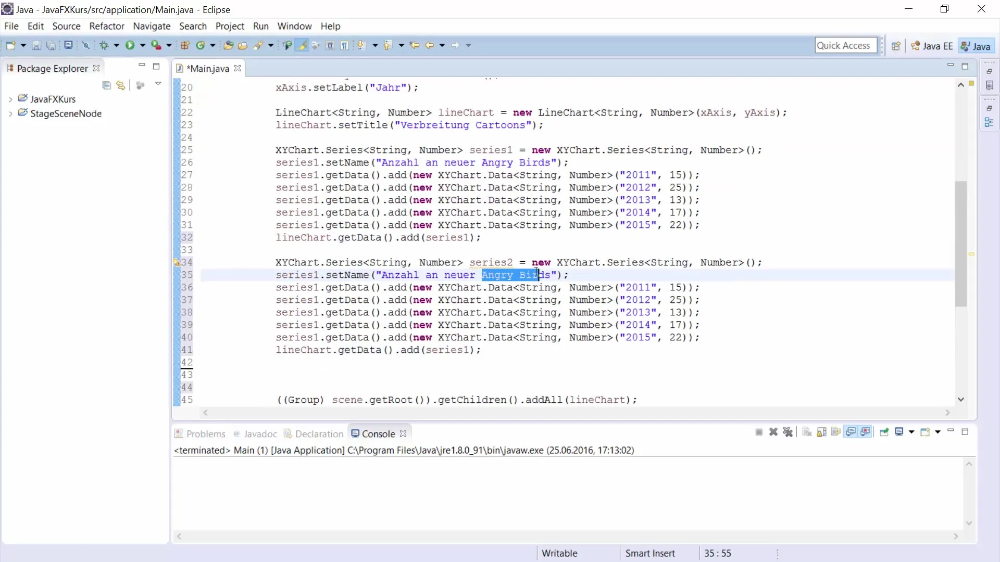Viewport: 1000px width, 562px height.
Task: Toggle Show Whitespace Characters pilcrow icon
Action: tap(345, 46)
